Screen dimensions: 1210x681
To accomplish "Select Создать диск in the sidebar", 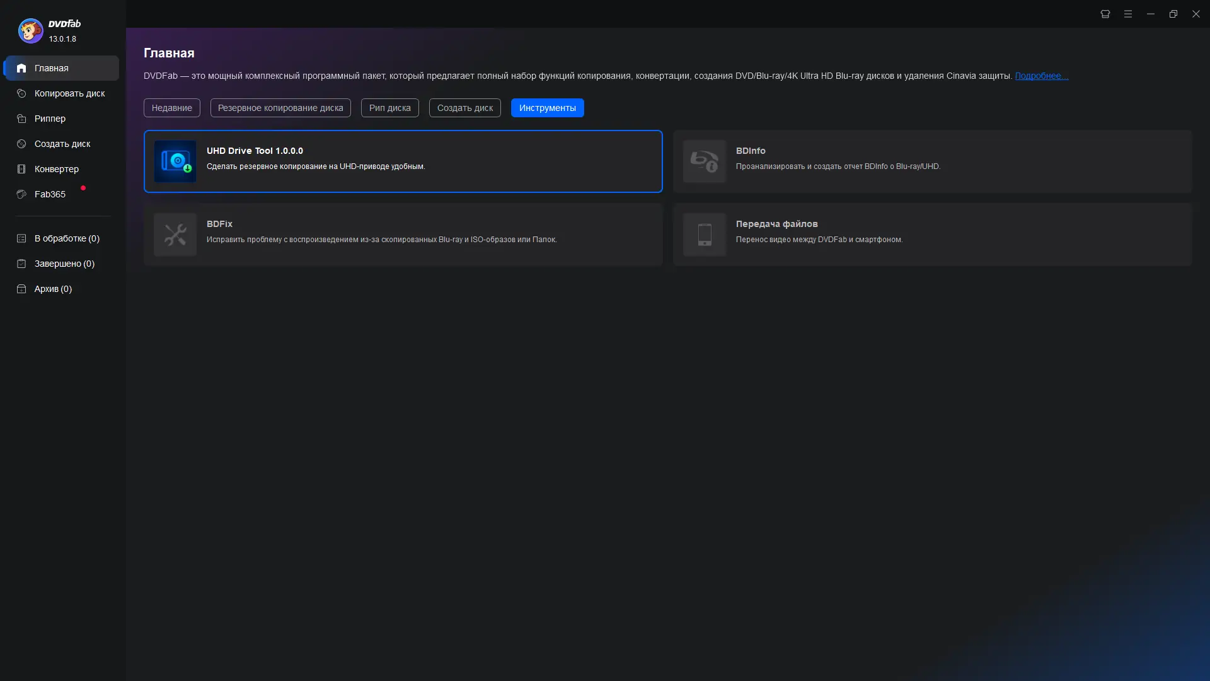I will pyautogui.click(x=62, y=144).
